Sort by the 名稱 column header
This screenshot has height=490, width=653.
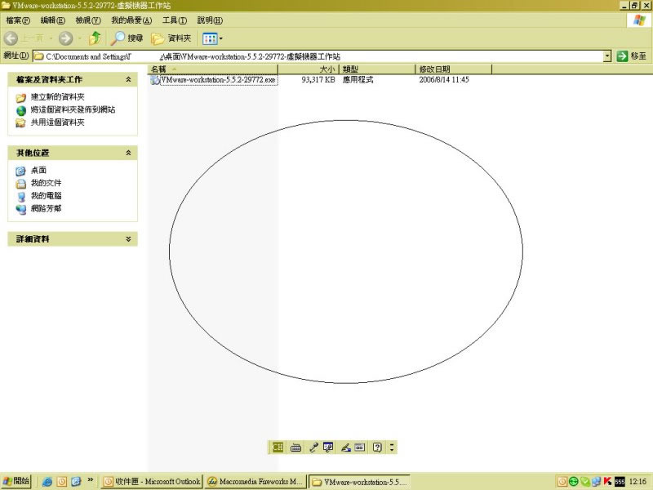click(213, 69)
